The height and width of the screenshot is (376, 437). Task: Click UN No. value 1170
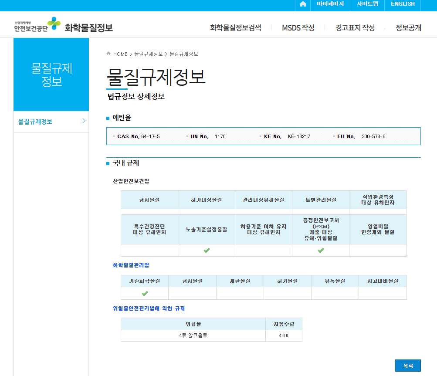(220, 136)
